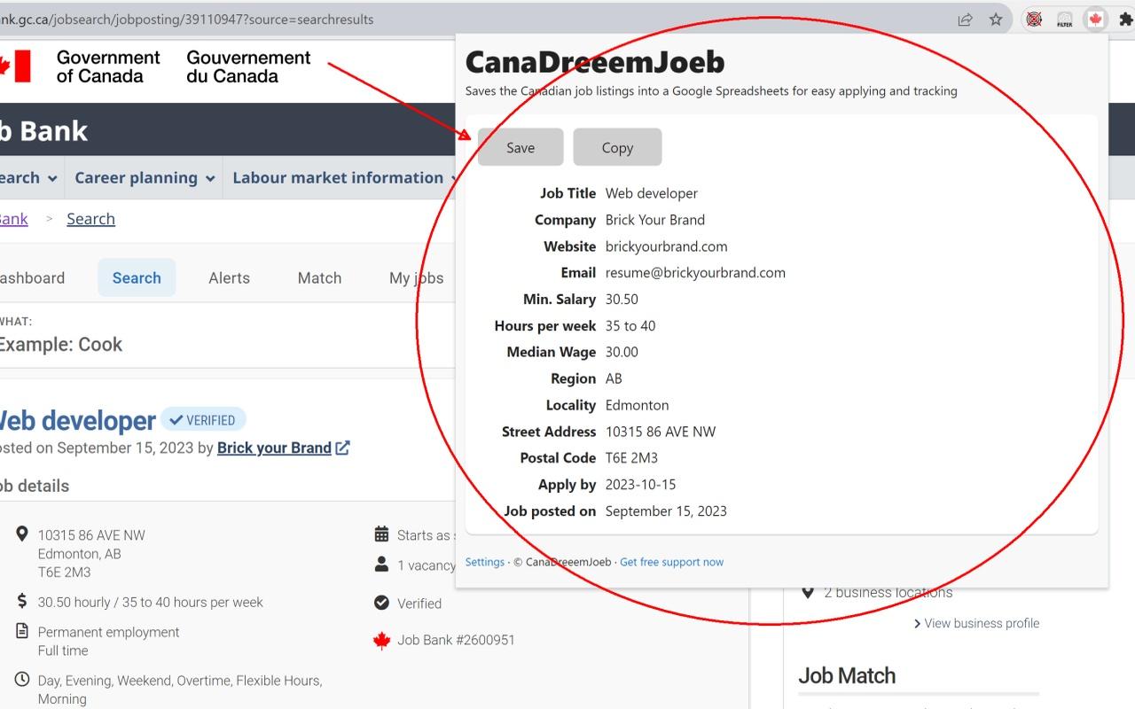Screen dimensions: 1135x709
Task: Expand the Labour market information menu
Action: [x=344, y=178]
